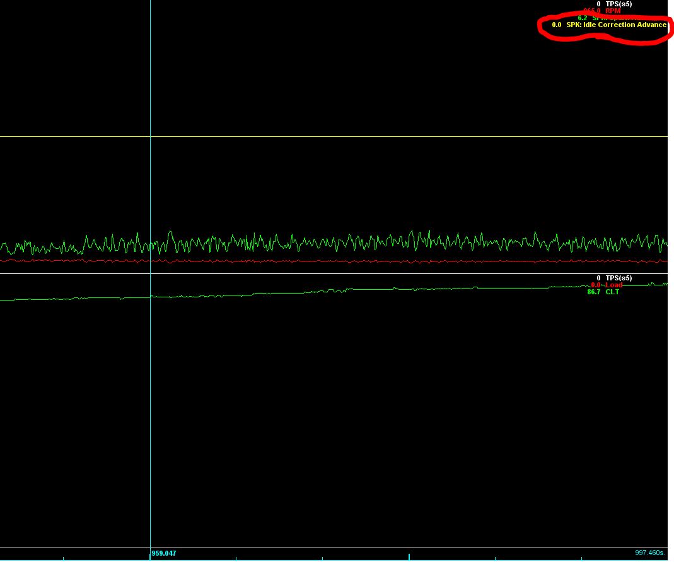Click the 997.460s end time label
This screenshot has height=562, width=674.
[x=649, y=553]
